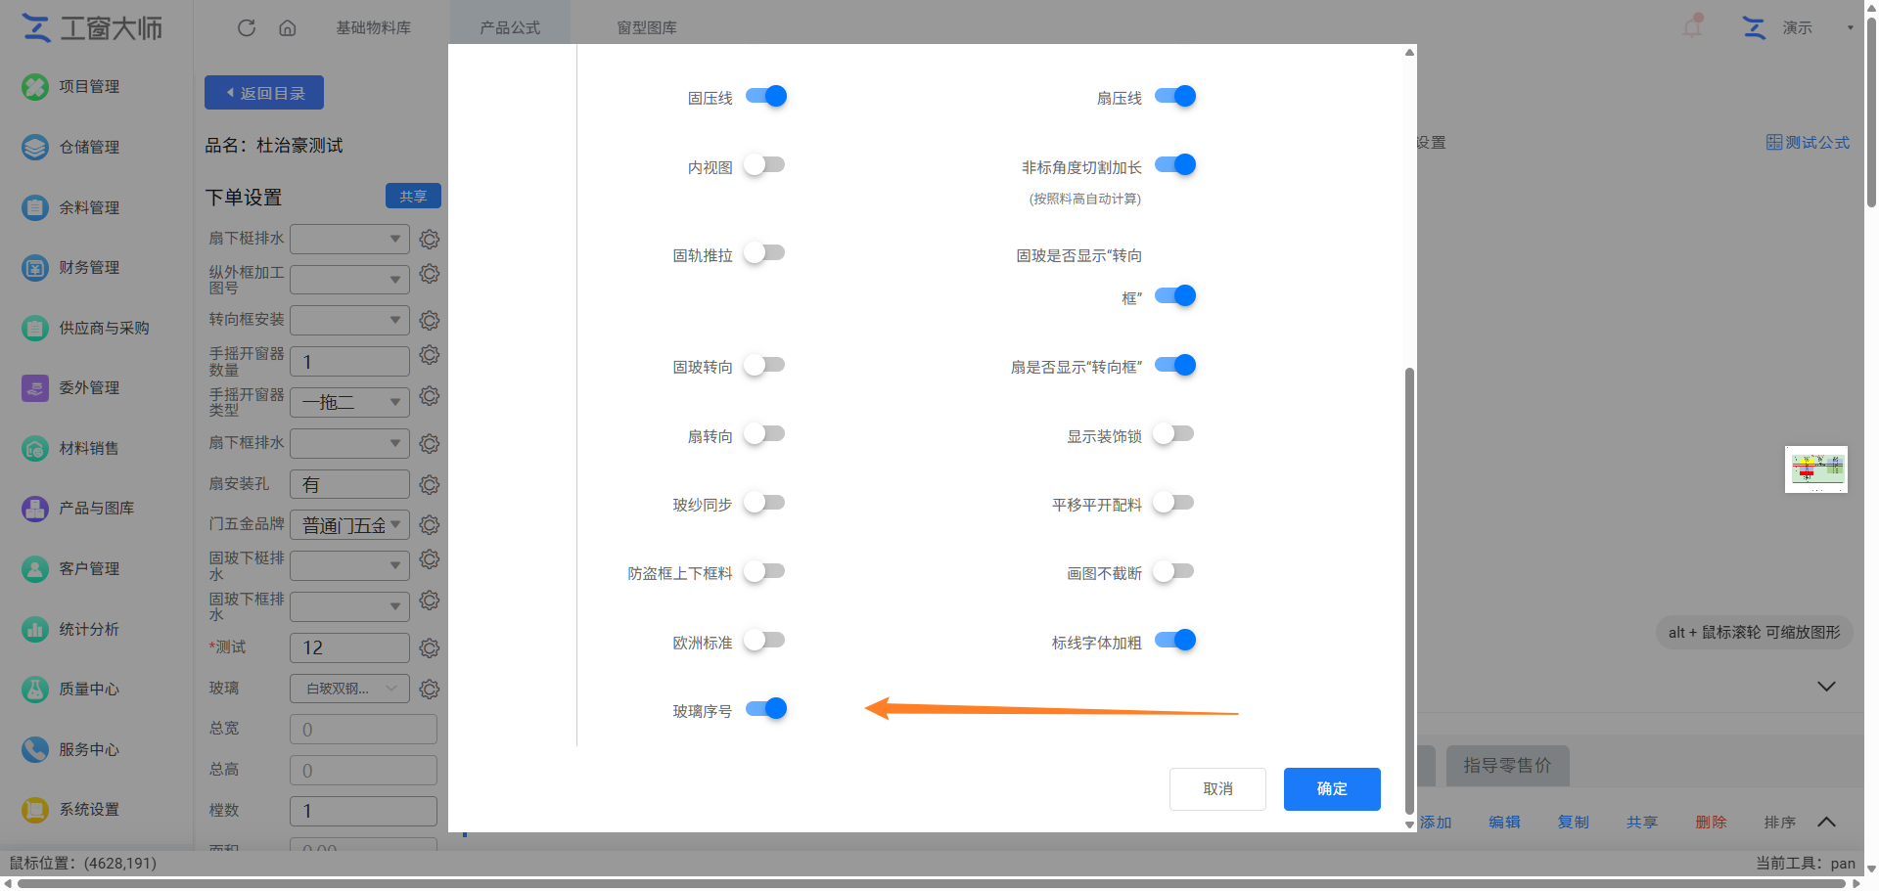Switch to 基础物料库 tab
Image resolution: width=1879 pixels, height=891 pixels.
point(373,27)
